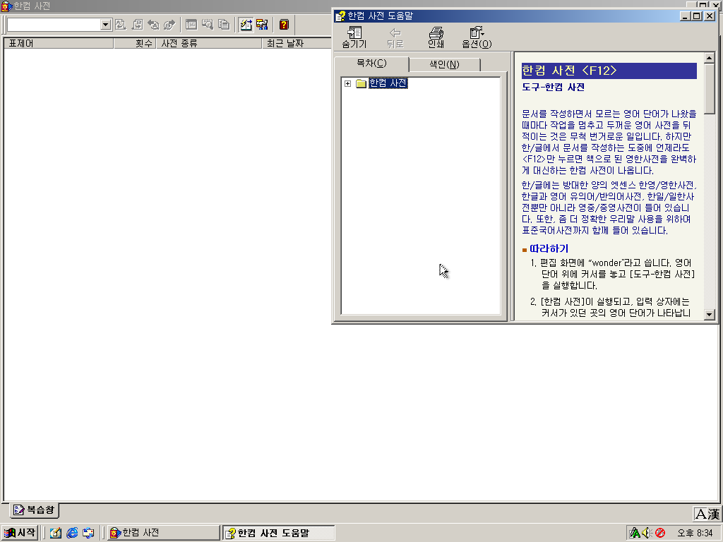Screen dimensions: 723x542
Task: Click the first grayed dictionary-switch toolbar icon
Action: point(120,25)
